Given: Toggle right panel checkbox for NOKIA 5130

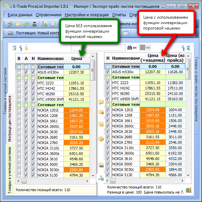Looking at the screenshot, I should click(x=107, y=175).
